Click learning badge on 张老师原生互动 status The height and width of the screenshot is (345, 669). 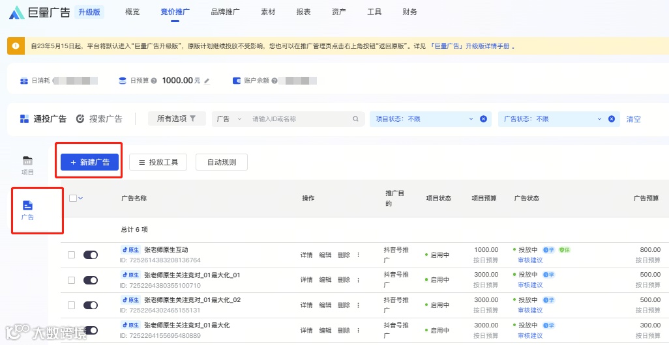point(548,249)
